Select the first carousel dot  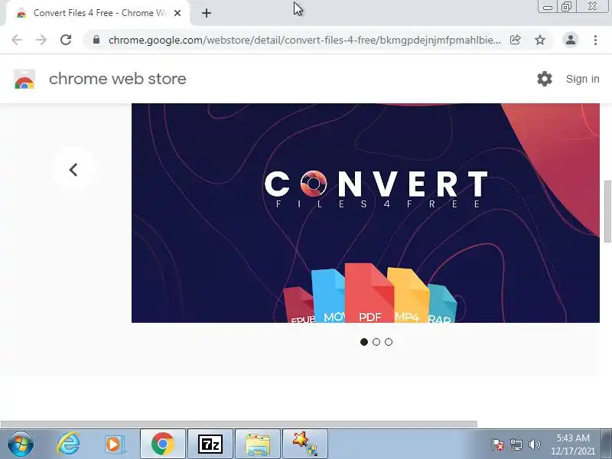point(364,342)
